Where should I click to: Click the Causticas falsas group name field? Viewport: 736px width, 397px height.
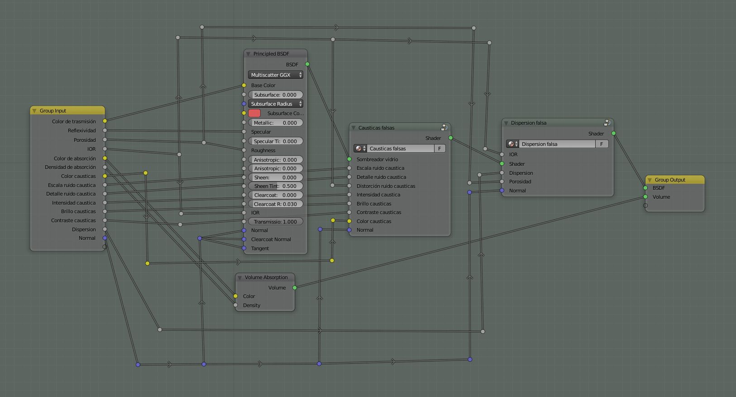click(401, 149)
